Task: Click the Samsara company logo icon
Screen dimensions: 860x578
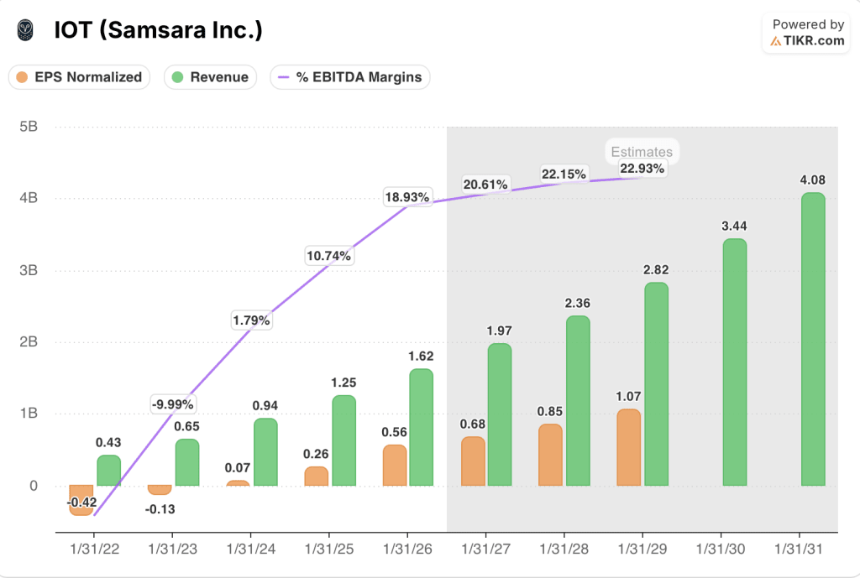Action: (x=25, y=28)
